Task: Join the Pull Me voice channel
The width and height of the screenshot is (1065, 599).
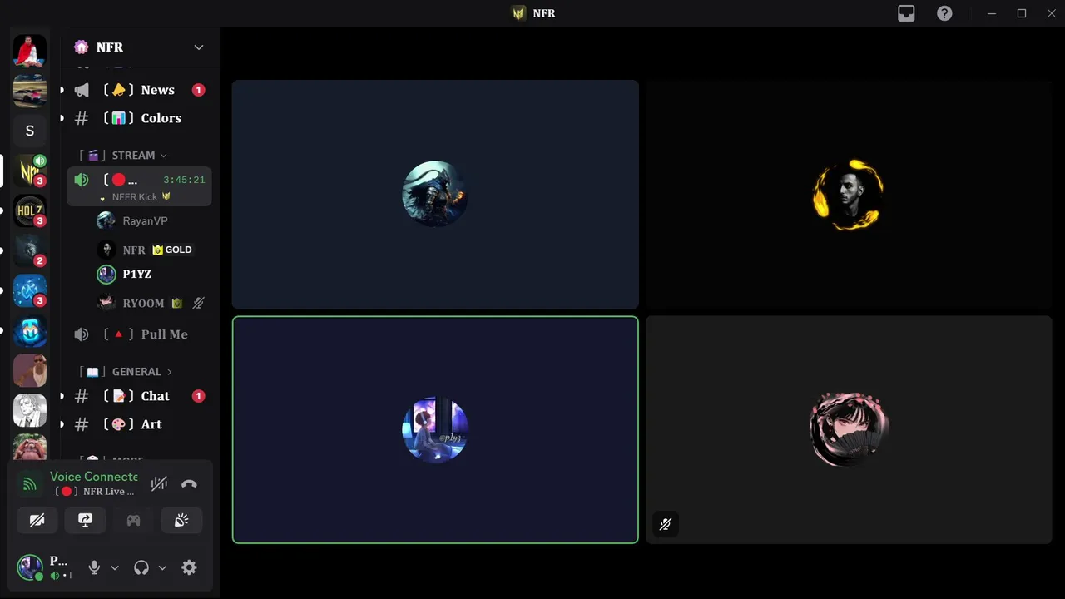Action: (139, 334)
